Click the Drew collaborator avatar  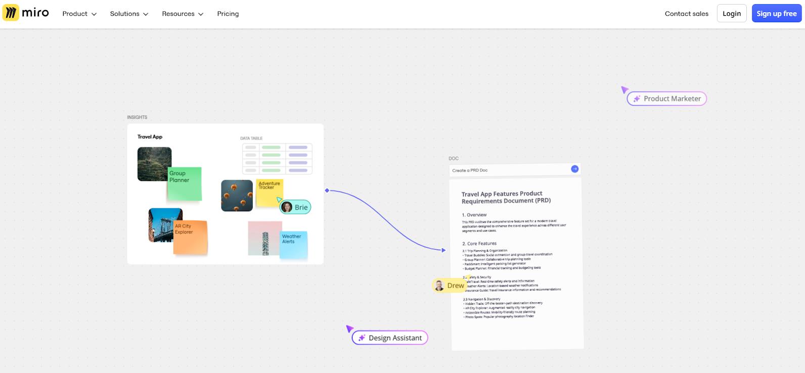(x=439, y=286)
